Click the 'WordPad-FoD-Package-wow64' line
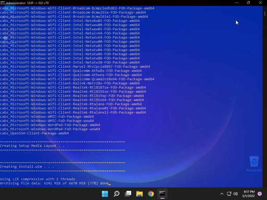The width and height of the screenshot is (267, 200). 50,129
